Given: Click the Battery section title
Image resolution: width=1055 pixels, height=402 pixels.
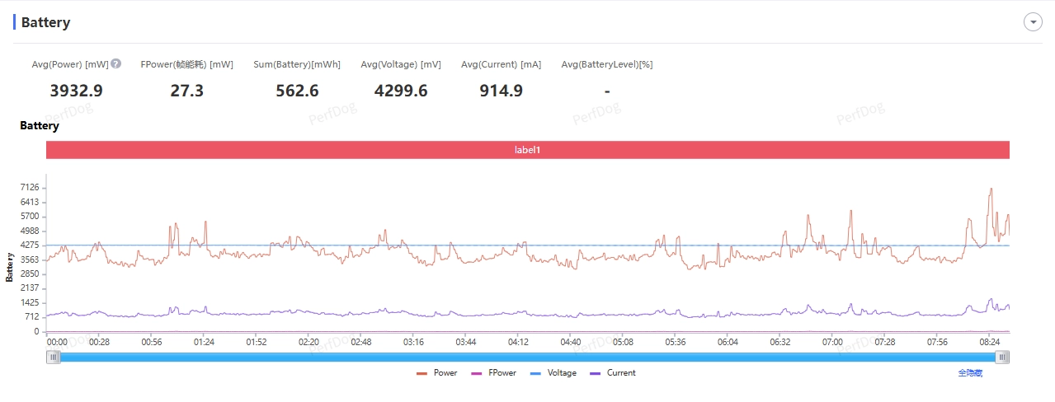Looking at the screenshot, I should [x=45, y=22].
